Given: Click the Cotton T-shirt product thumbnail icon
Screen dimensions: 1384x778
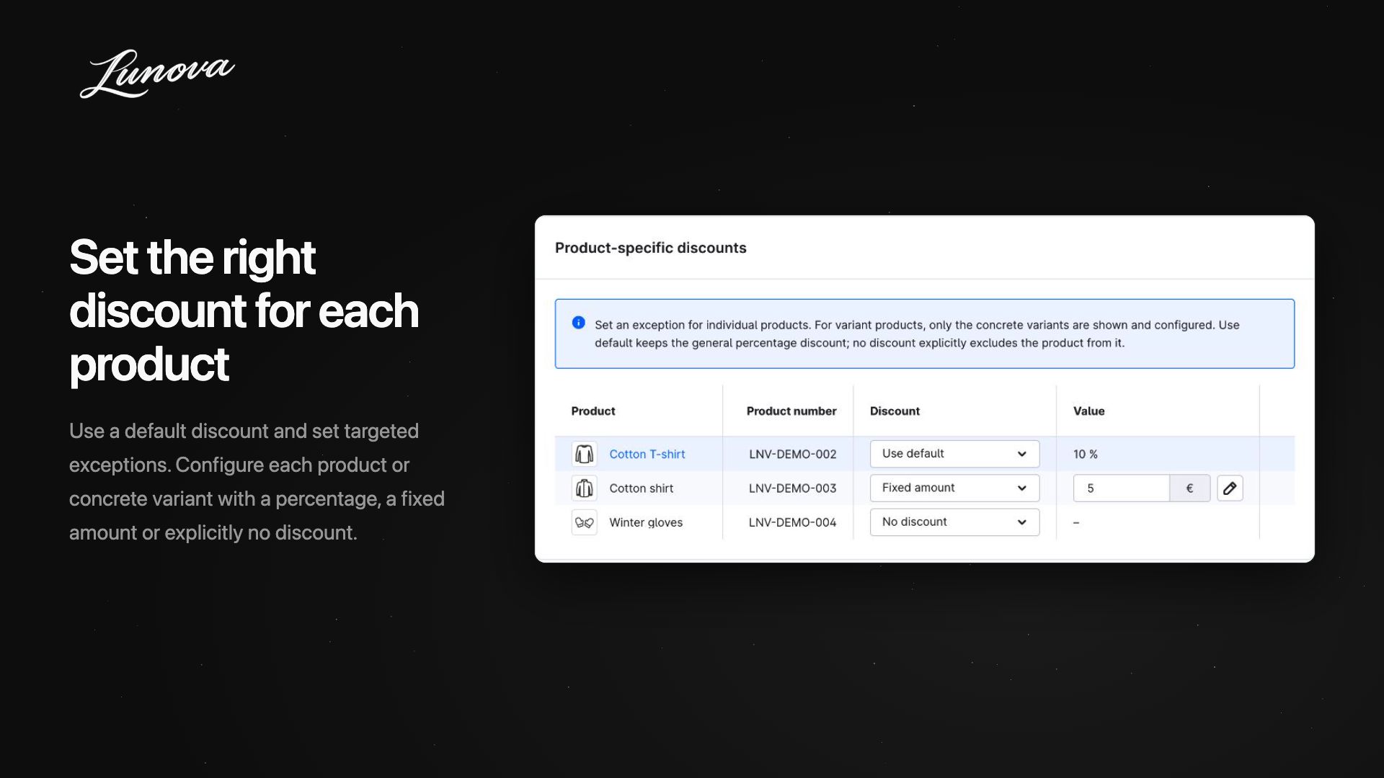Looking at the screenshot, I should [x=584, y=454].
